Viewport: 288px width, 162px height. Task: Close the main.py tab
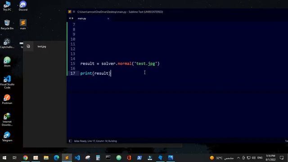[x=108, y=18]
